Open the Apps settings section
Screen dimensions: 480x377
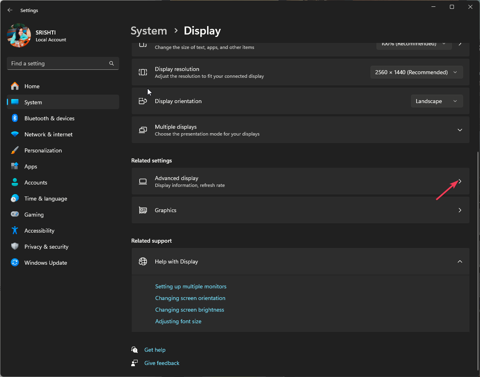click(x=63, y=166)
